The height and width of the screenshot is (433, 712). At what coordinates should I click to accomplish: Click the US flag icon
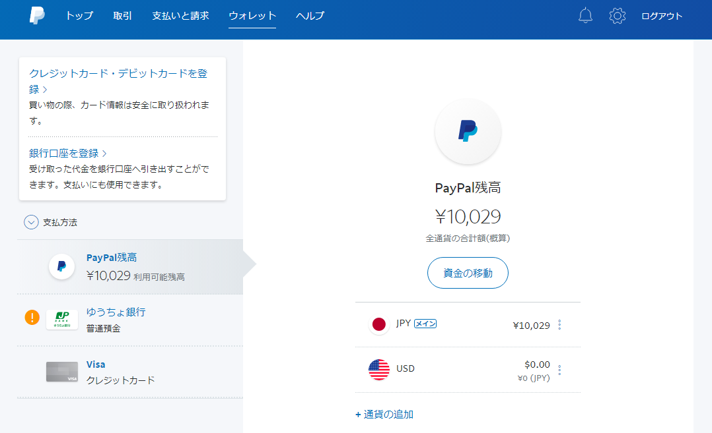click(x=379, y=370)
